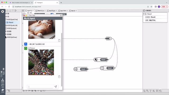The height and width of the screenshot is (95, 169).
Task: Click the Result pill on LLM node
Action: (83, 69)
